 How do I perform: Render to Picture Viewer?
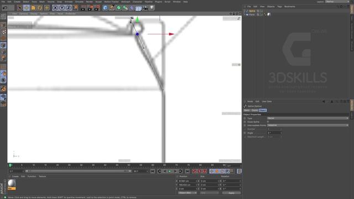(90, 8)
